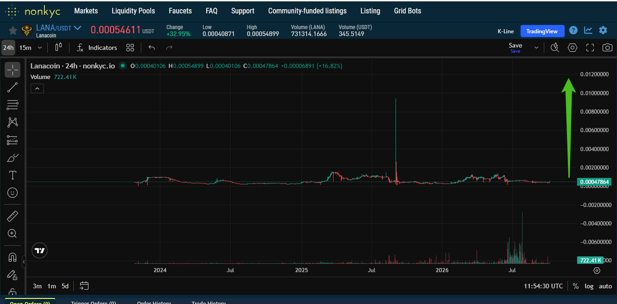This screenshot has height=304, width=617.
Task: Select the ruler measure tool
Action: tap(13, 216)
